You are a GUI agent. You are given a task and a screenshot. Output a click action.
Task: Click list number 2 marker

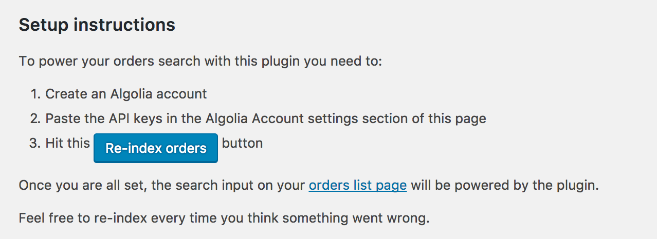35,118
